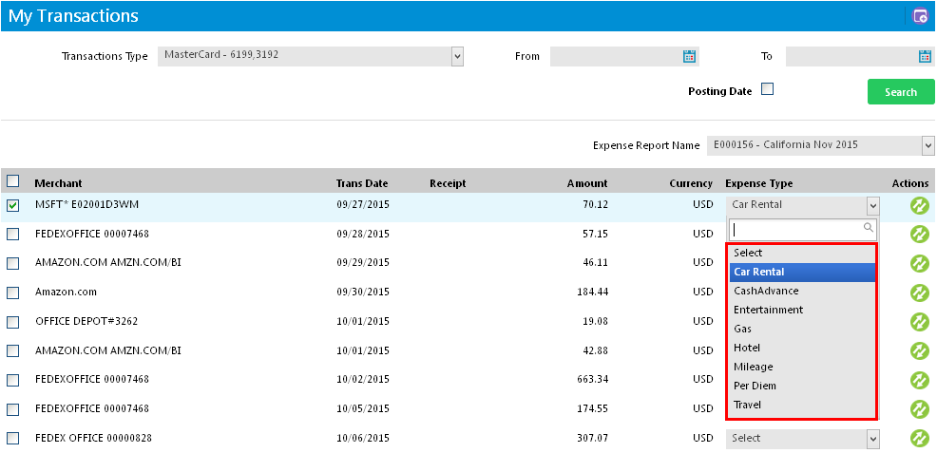Choose Gas in expense list

point(802,329)
